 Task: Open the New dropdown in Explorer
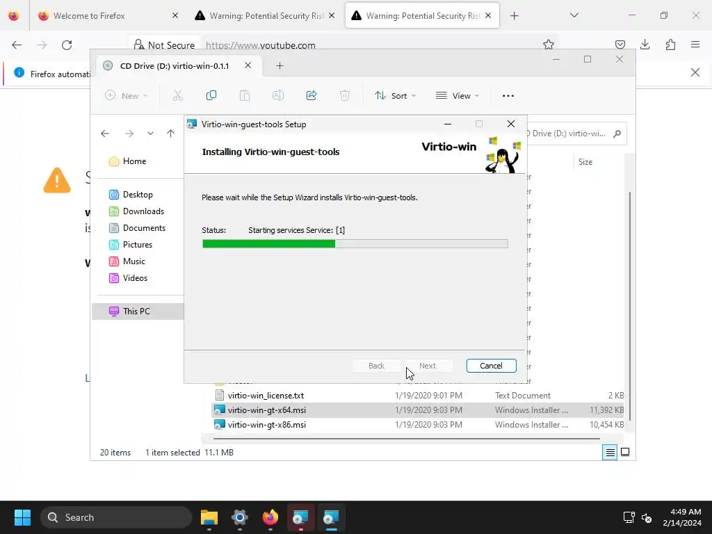coord(126,96)
